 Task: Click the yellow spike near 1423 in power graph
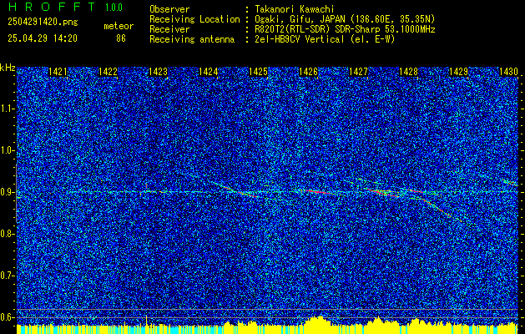[x=146, y=320]
